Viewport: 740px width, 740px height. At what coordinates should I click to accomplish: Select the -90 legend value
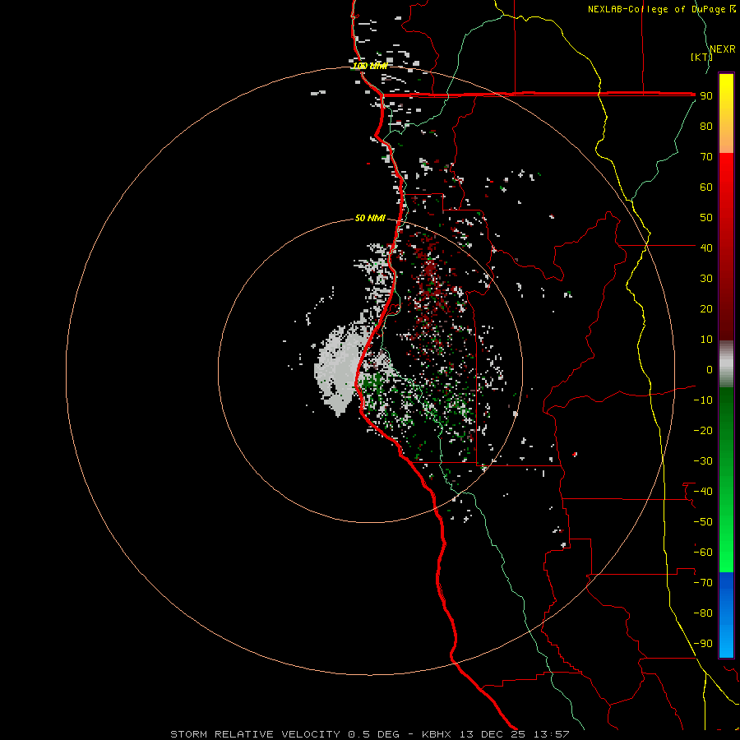703,644
